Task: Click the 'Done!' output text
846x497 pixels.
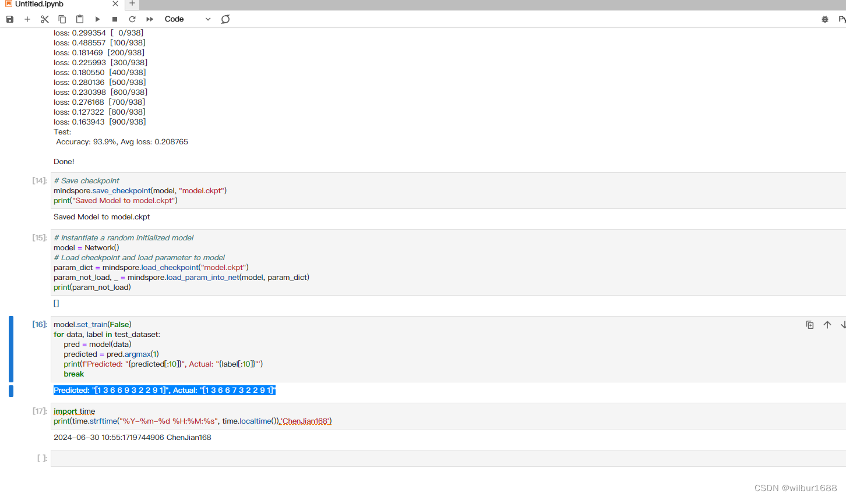Action: [64, 162]
